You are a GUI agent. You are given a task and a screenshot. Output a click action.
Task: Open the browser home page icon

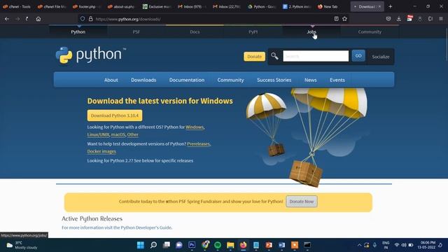[x=38, y=19]
